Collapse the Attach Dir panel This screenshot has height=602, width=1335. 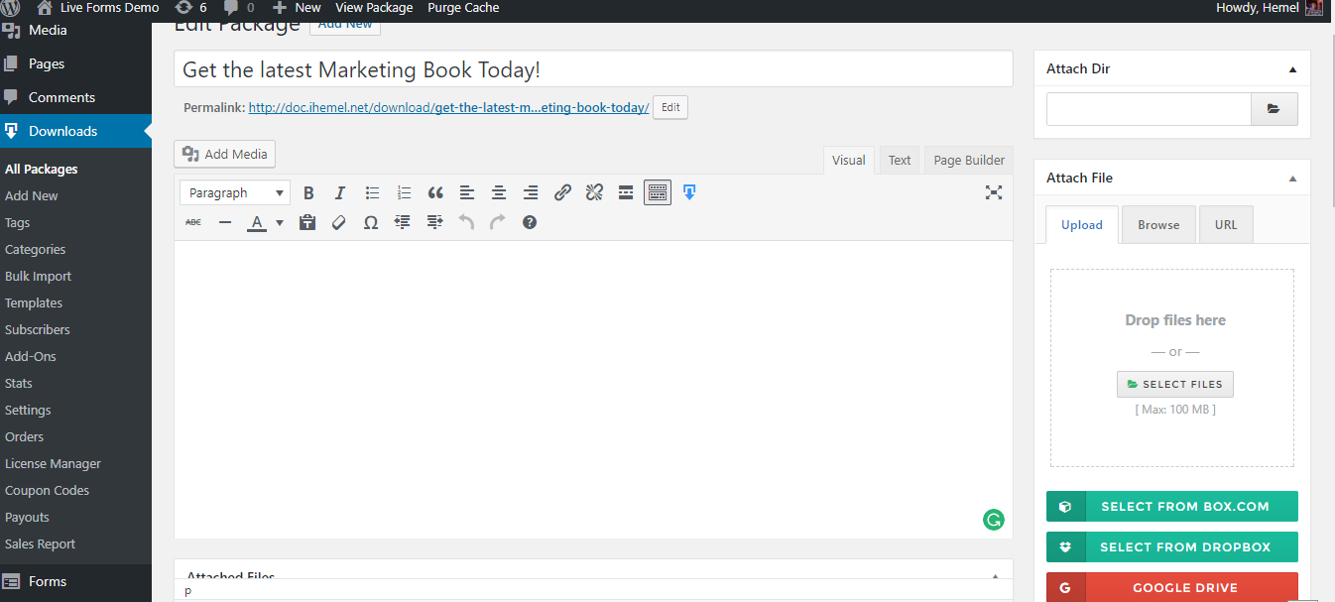coord(1292,69)
